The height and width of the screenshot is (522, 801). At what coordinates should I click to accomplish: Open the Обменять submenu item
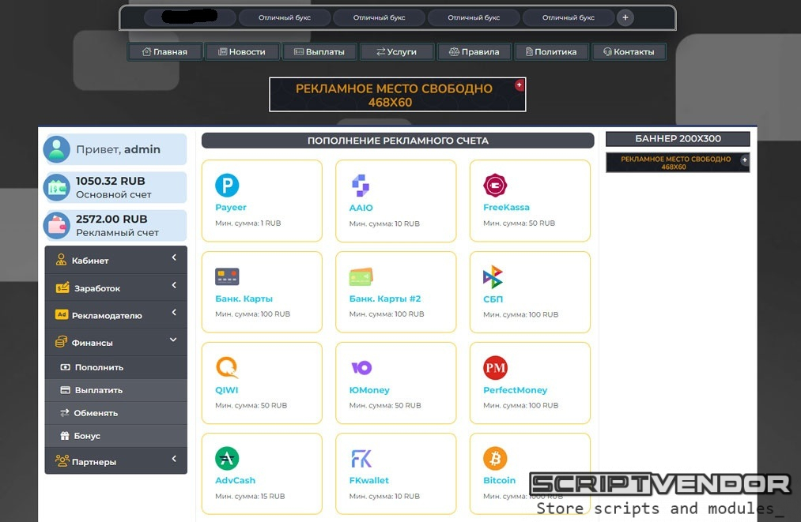coord(116,413)
